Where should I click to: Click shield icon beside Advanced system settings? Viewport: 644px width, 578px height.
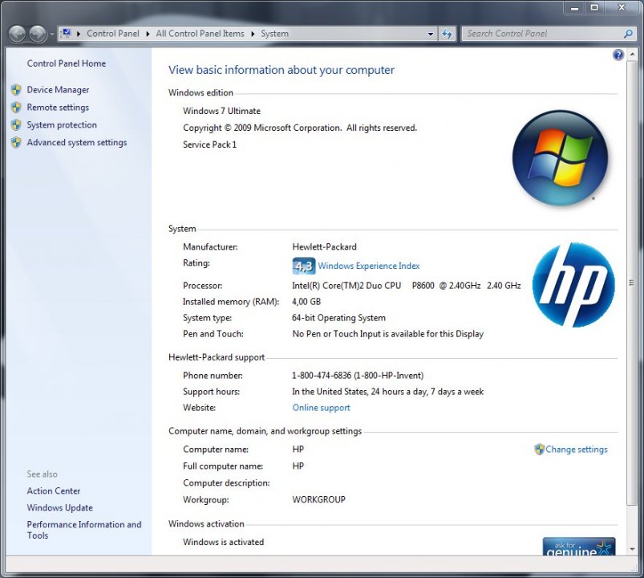(16, 143)
